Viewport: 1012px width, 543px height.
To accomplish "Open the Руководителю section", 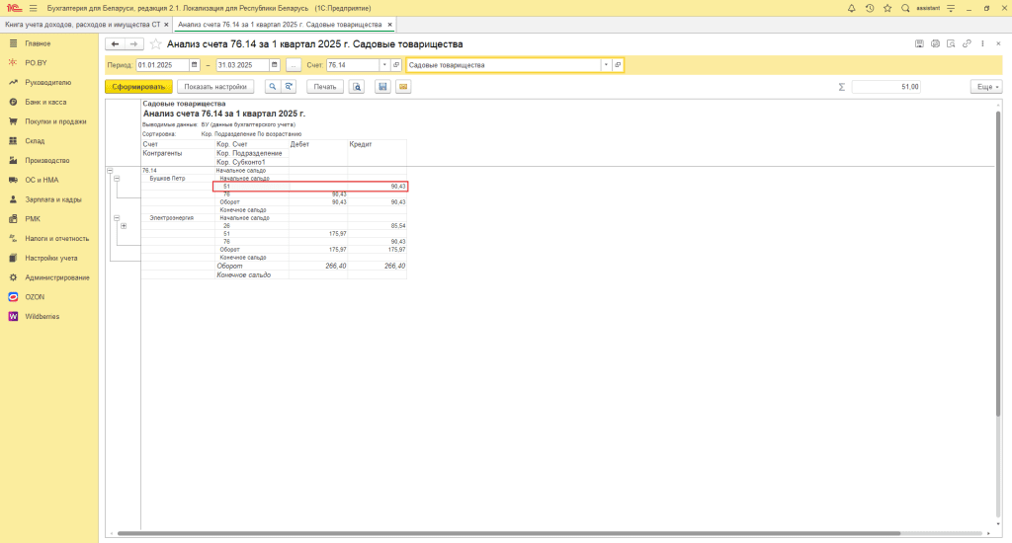I will (48, 83).
